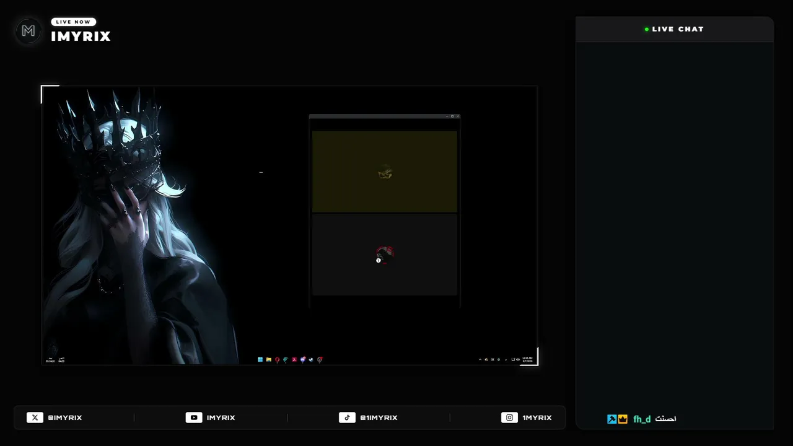Click the taskbar clock and date
Viewport: 793px width, 446px height.
pos(527,359)
